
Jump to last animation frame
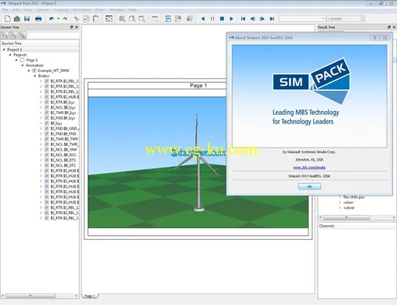(272, 19)
